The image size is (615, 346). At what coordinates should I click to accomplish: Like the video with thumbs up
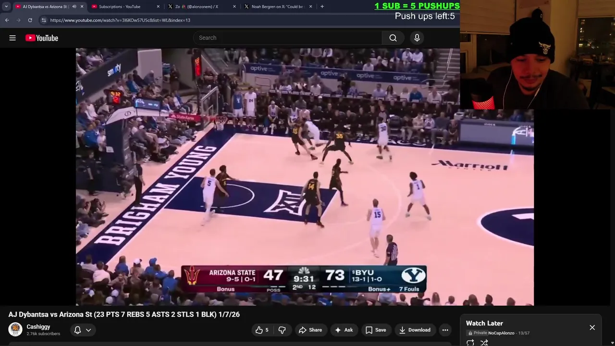(x=262, y=330)
